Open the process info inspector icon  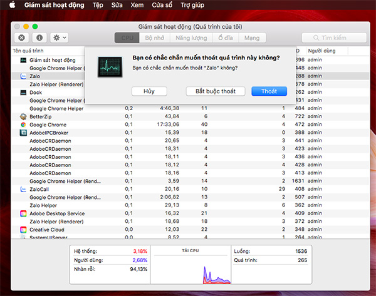click(39, 38)
